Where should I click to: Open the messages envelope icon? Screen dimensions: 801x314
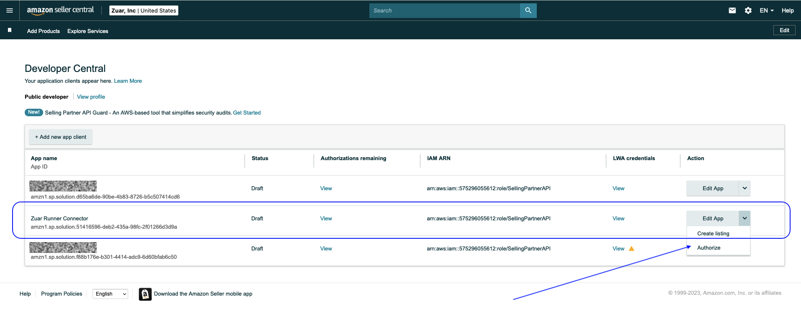pyautogui.click(x=732, y=10)
